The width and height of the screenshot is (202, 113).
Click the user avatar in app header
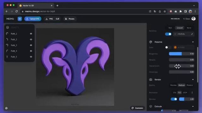[193, 19]
